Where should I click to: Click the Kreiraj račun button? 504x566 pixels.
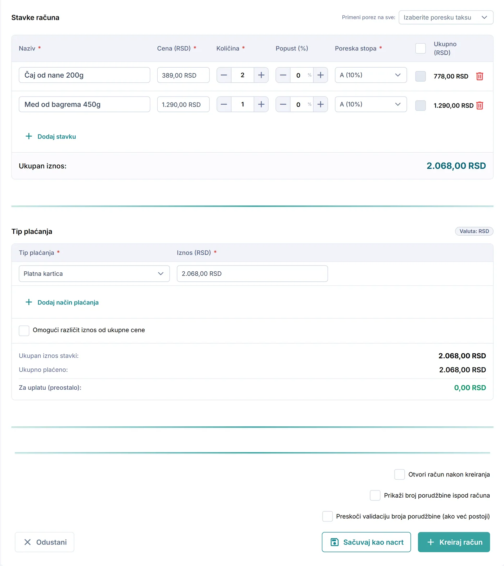[454, 542]
